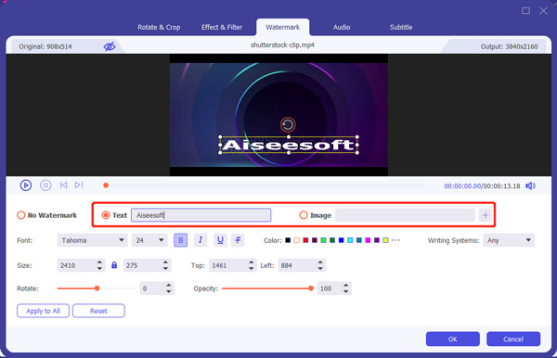Pick the red color swatch

(x=305, y=240)
